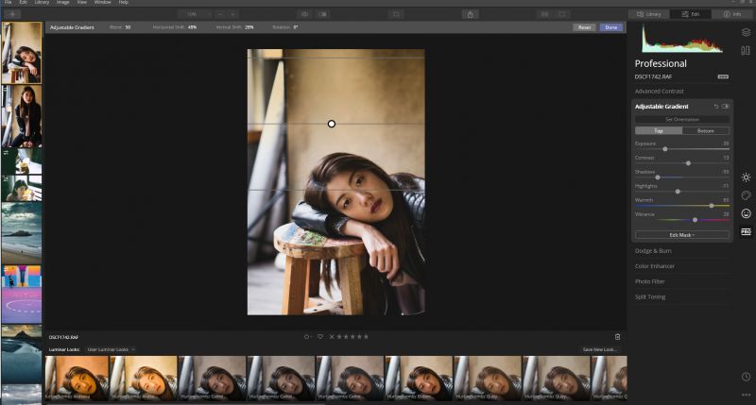Switch to single image view icon
The image size is (756, 405).
561,14
